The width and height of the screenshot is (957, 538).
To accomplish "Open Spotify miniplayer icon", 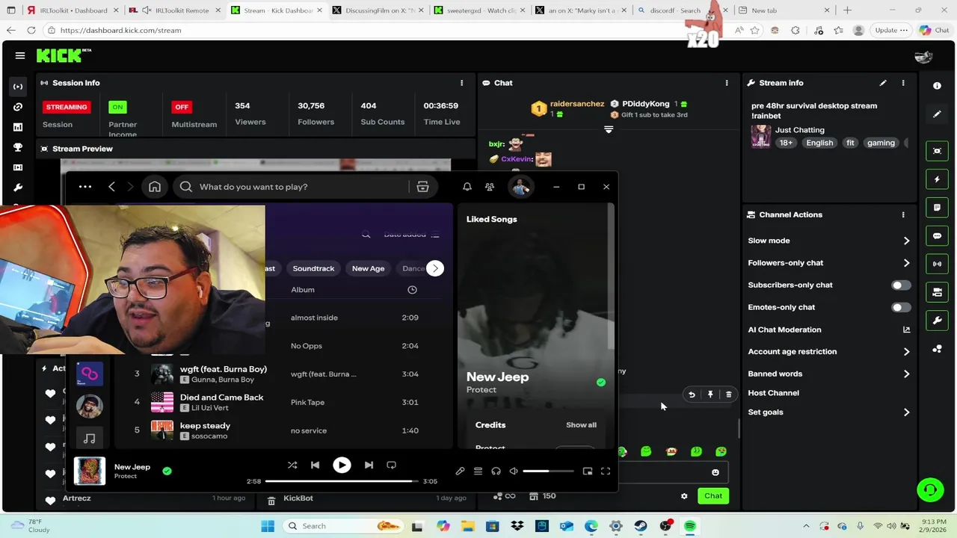I will click(x=588, y=471).
